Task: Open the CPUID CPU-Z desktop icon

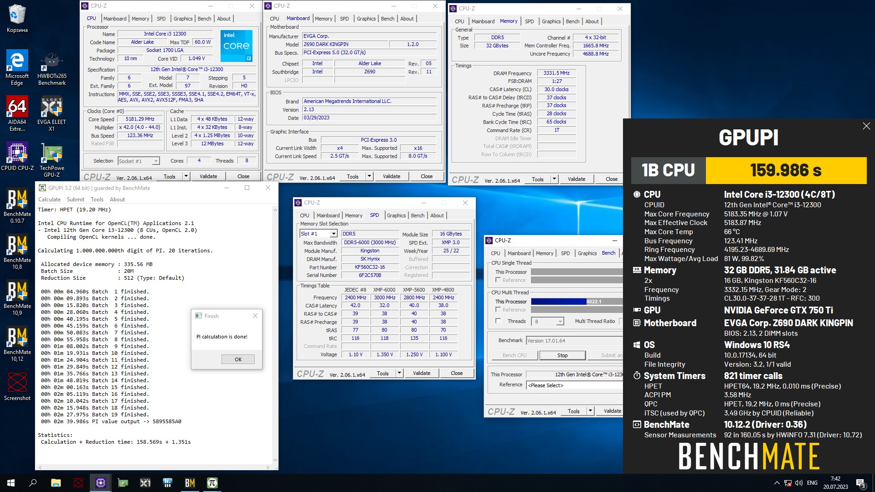Action: pyautogui.click(x=17, y=156)
